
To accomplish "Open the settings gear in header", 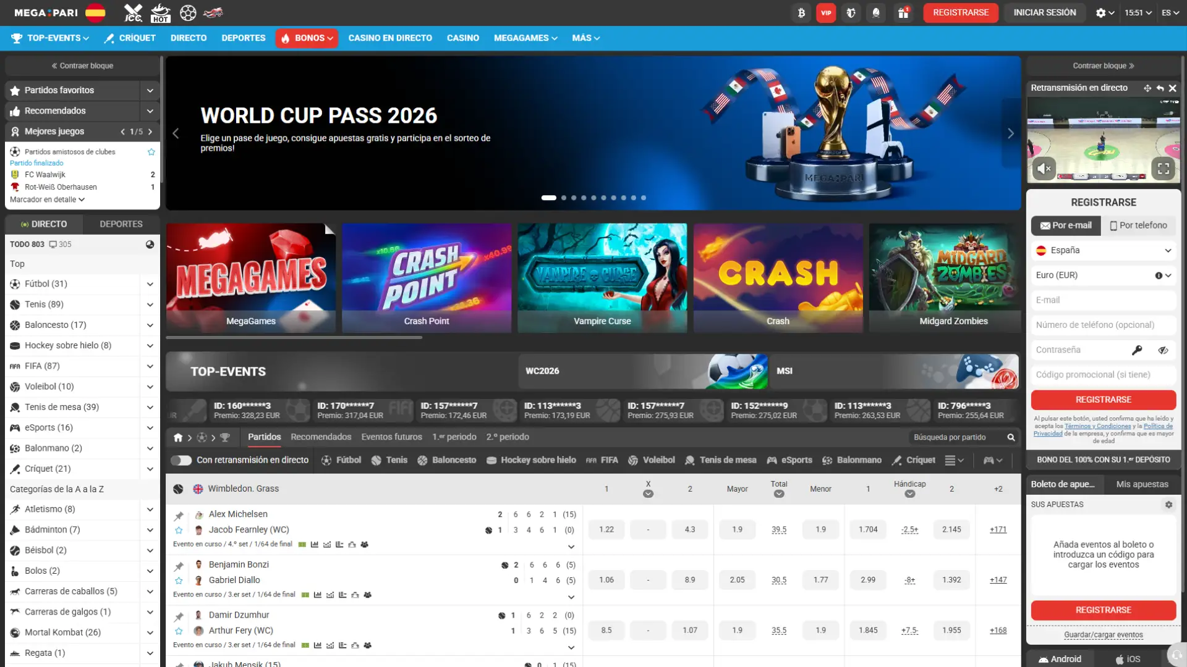I will [1105, 12].
